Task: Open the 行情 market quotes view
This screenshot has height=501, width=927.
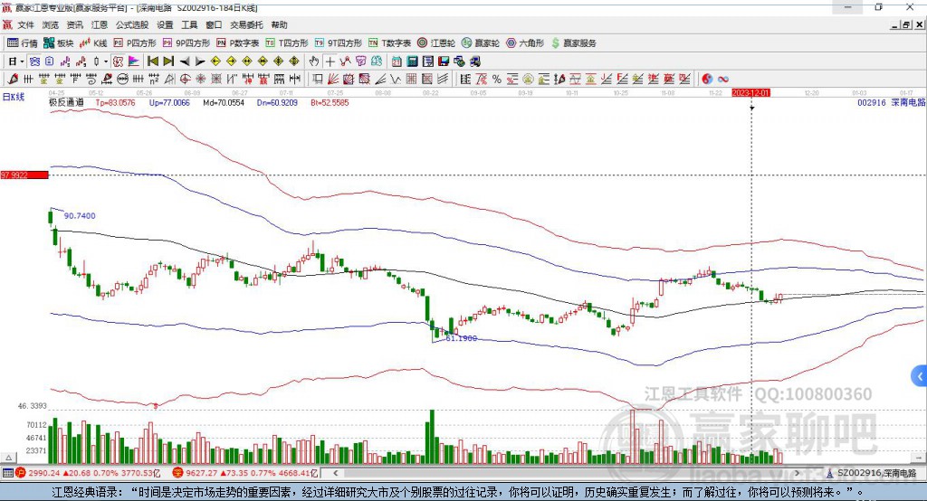Action: pyautogui.click(x=23, y=43)
